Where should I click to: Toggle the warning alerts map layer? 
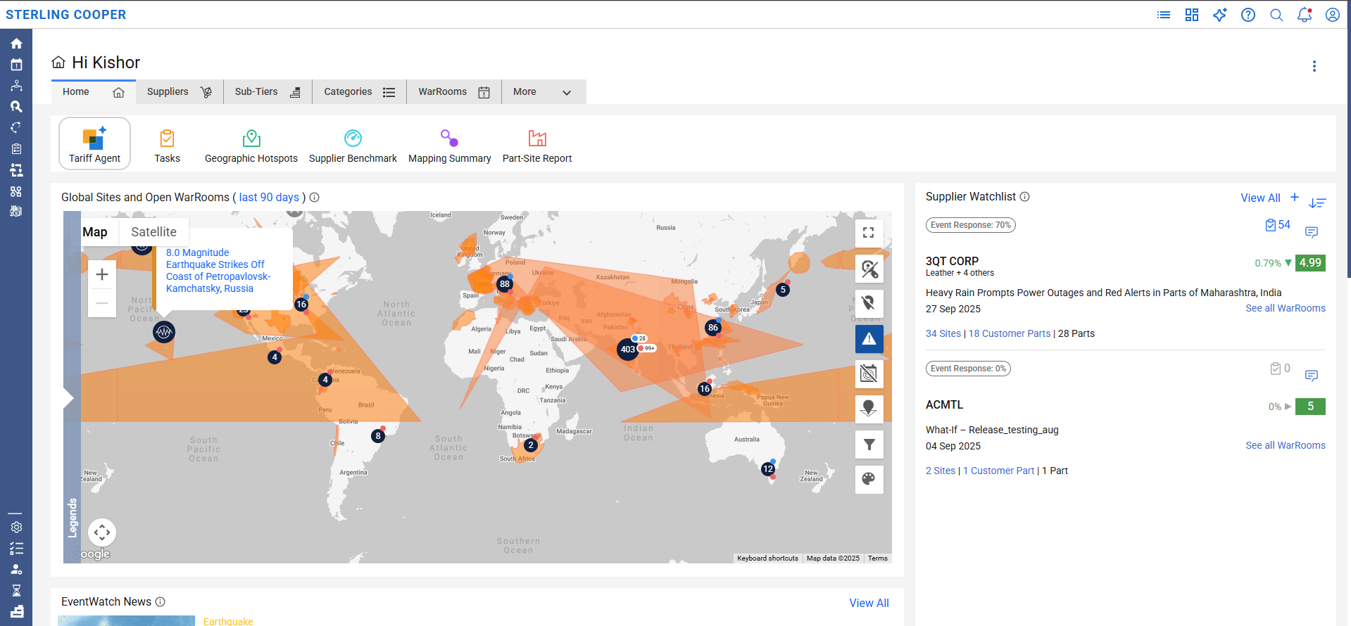pos(869,339)
